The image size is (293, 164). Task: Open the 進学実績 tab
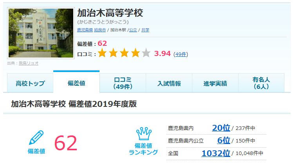tap(215, 83)
